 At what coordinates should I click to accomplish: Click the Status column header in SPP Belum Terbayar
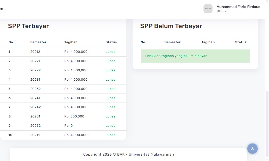[240, 42]
